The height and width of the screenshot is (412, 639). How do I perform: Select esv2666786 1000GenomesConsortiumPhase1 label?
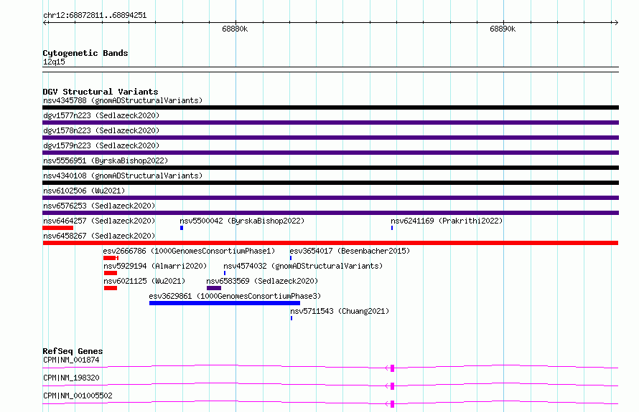coord(189,251)
